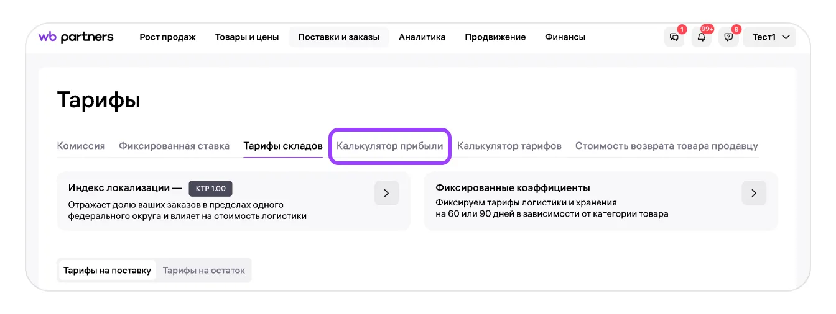Select the Калькулятор прибыли tab
The width and height of the screenshot is (836, 314).
coord(389,146)
